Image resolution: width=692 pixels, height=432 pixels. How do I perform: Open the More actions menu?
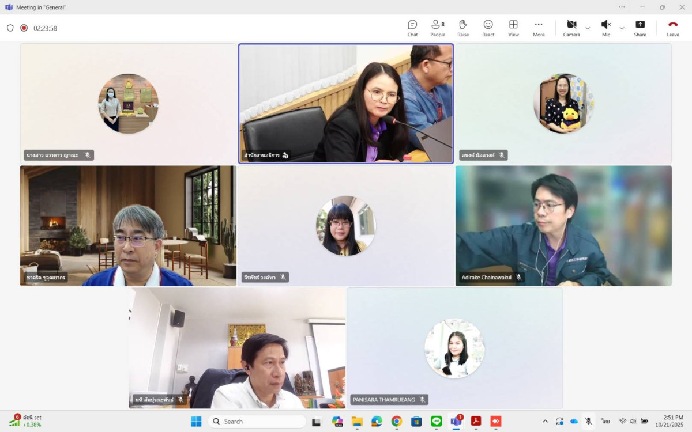(x=539, y=28)
